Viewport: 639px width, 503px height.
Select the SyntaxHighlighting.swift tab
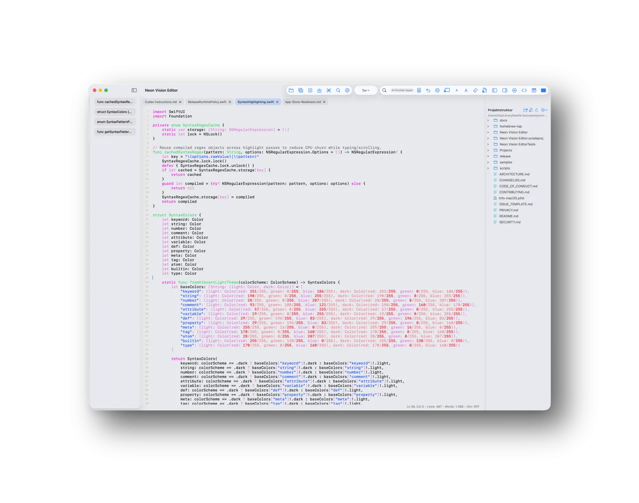(x=256, y=102)
